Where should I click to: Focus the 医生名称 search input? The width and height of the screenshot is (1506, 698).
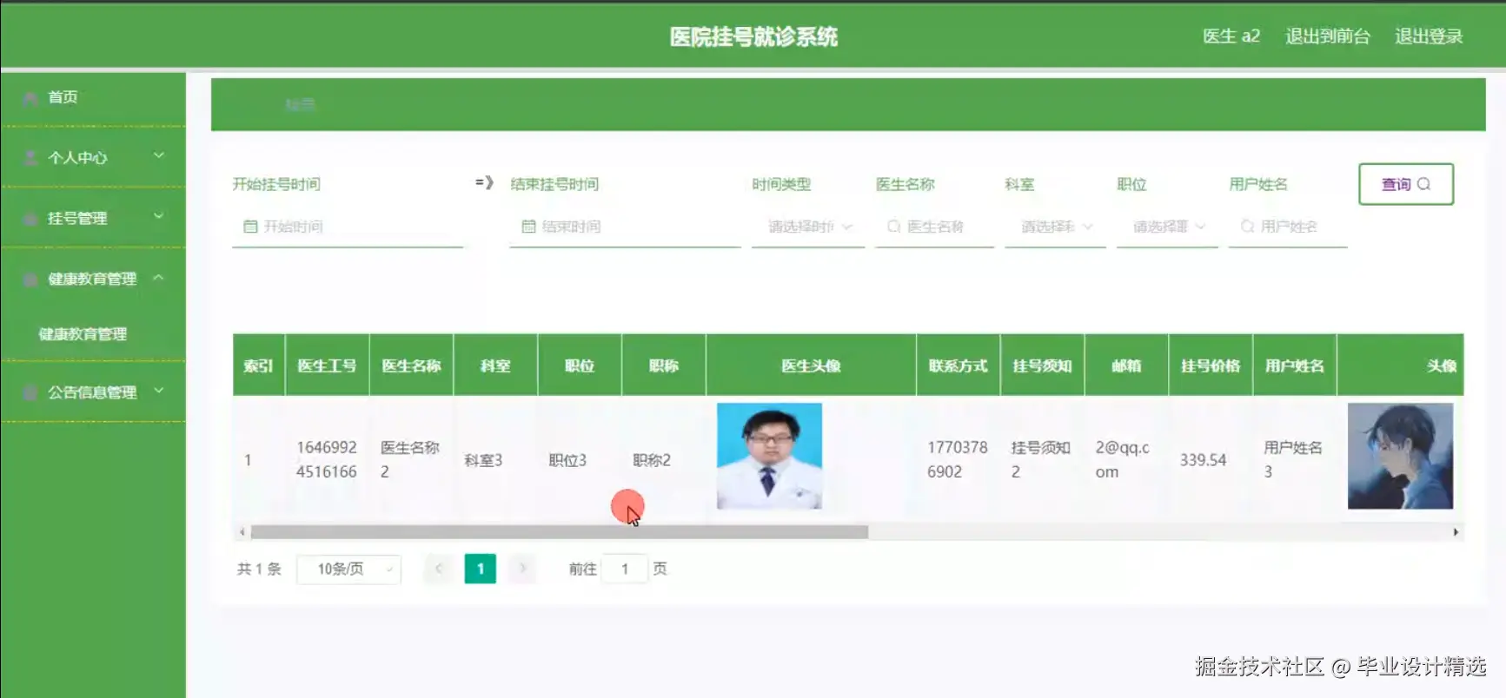point(934,227)
